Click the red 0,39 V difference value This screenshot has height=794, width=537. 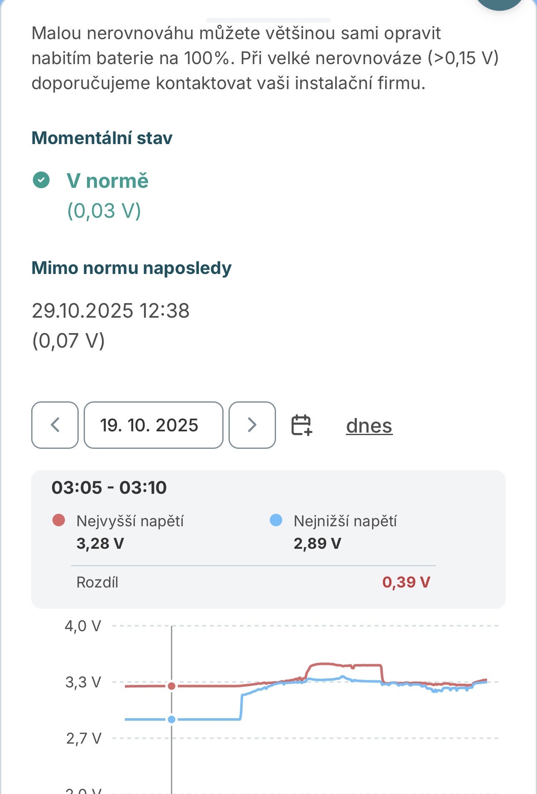[406, 582]
